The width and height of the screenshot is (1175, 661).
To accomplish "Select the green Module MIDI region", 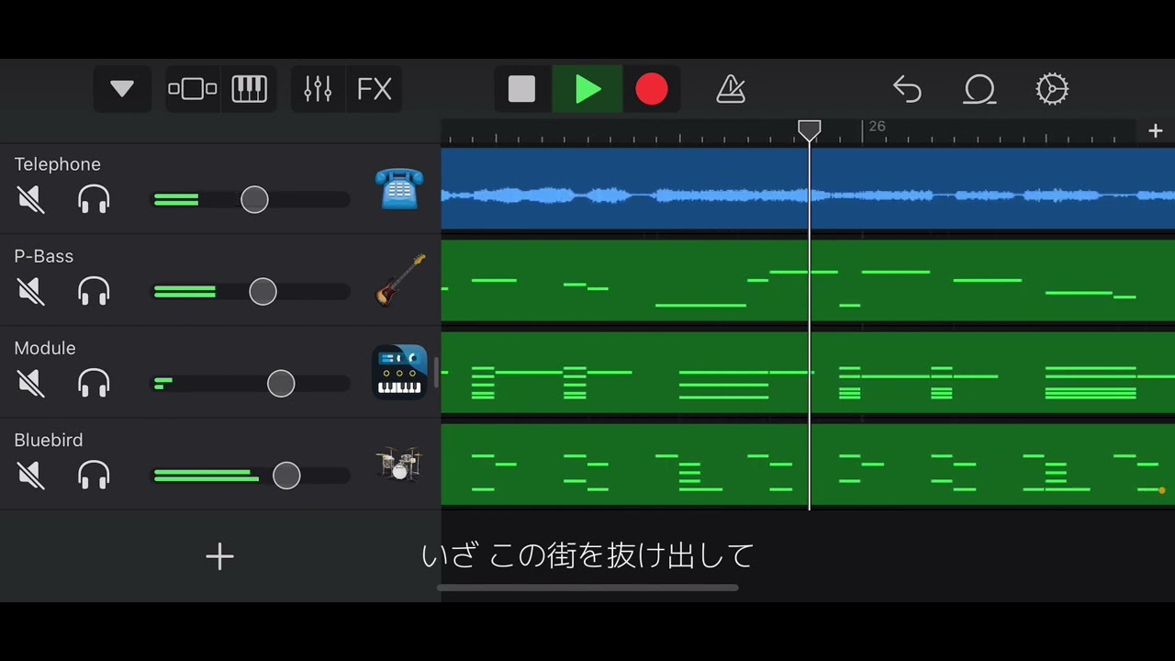I will 808,372.
